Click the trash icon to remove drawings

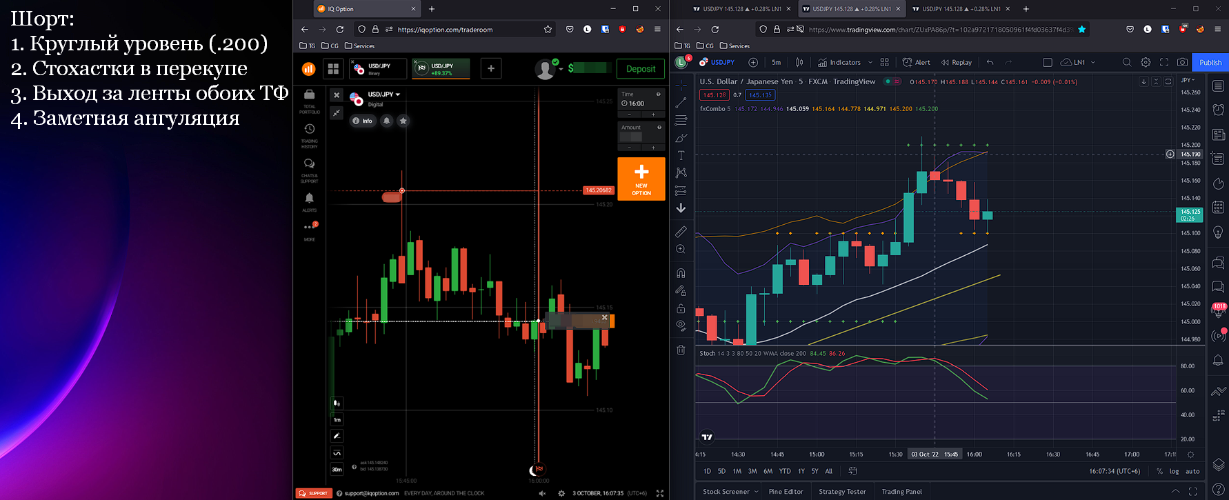coord(681,350)
